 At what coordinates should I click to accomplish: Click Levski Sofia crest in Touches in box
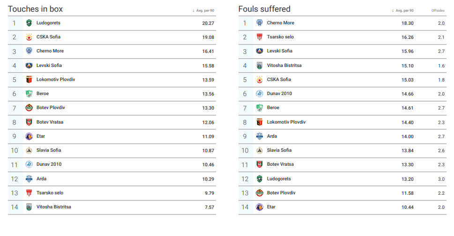[x=29, y=66]
